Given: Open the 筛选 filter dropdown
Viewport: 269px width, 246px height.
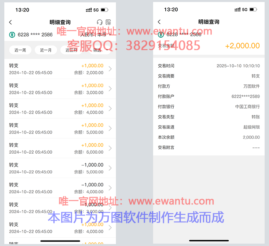Looking at the screenshot, I should (100, 50).
